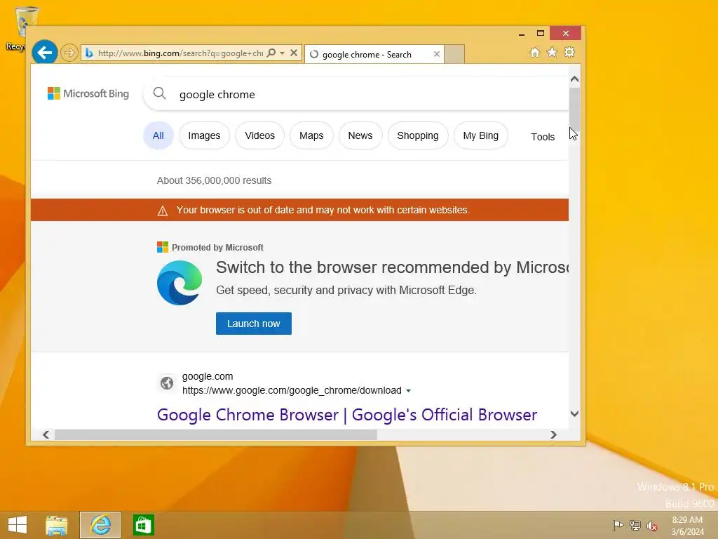
Task: Click the google.com site name
Action: click(x=208, y=376)
